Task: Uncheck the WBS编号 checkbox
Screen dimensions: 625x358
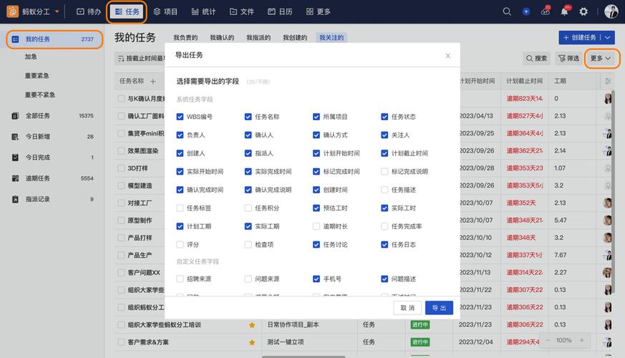Action: (x=180, y=117)
